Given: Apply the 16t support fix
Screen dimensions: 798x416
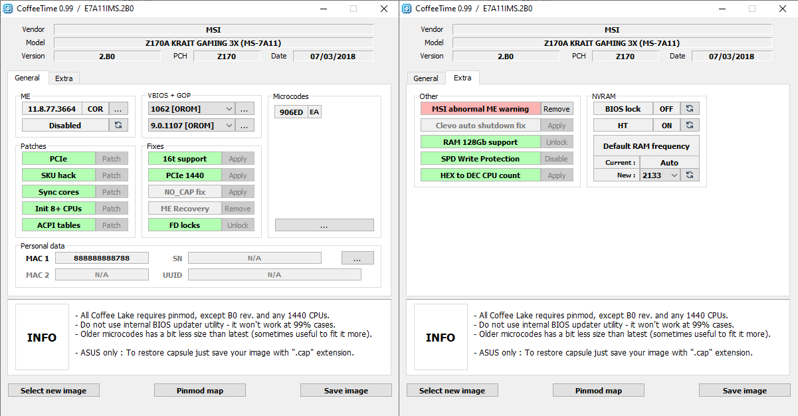Looking at the screenshot, I should [x=238, y=158].
